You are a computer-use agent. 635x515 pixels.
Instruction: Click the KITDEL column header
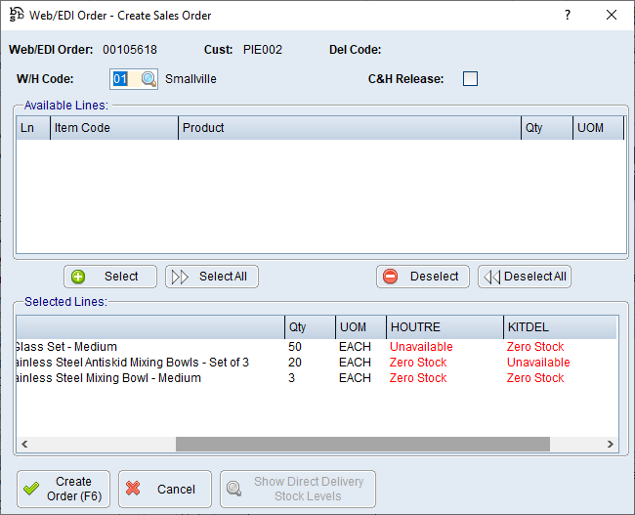(x=560, y=326)
